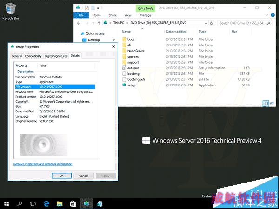Open Explorer Help question mark icon
Screen dimensions: 279x209
click(x=272, y=15)
